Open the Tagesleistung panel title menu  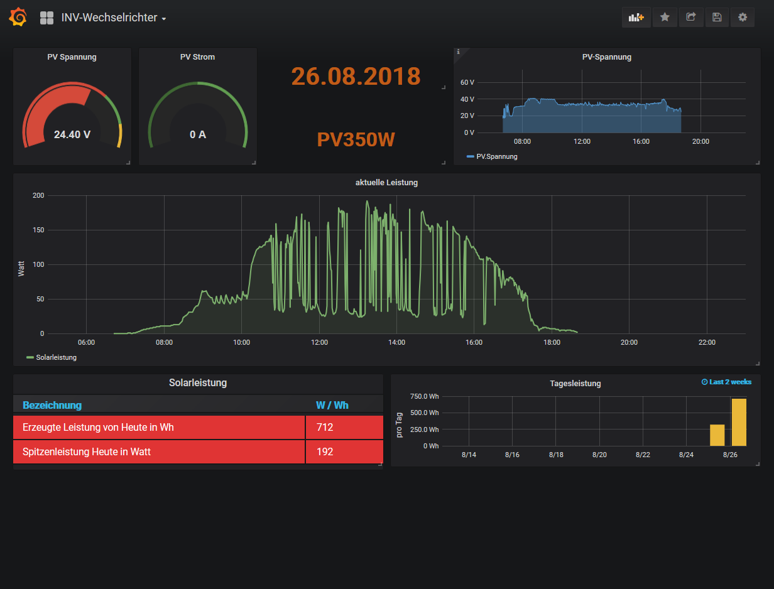tap(575, 383)
